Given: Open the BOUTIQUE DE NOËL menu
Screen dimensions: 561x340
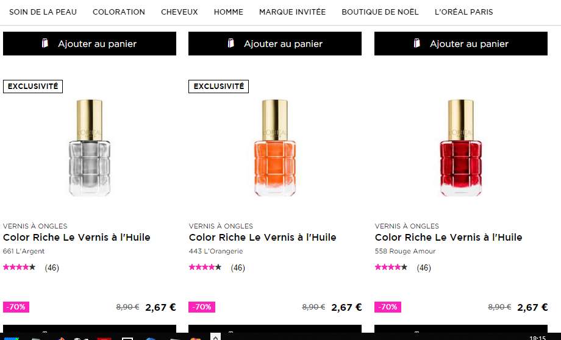Looking at the screenshot, I should pos(380,12).
